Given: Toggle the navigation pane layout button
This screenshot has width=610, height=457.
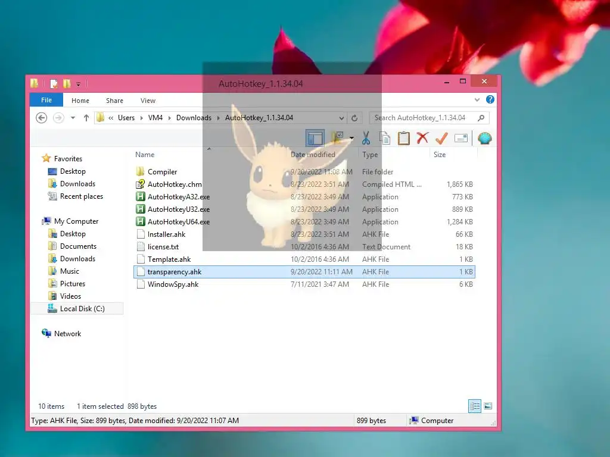Looking at the screenshot, I should [x=315, y=138].
